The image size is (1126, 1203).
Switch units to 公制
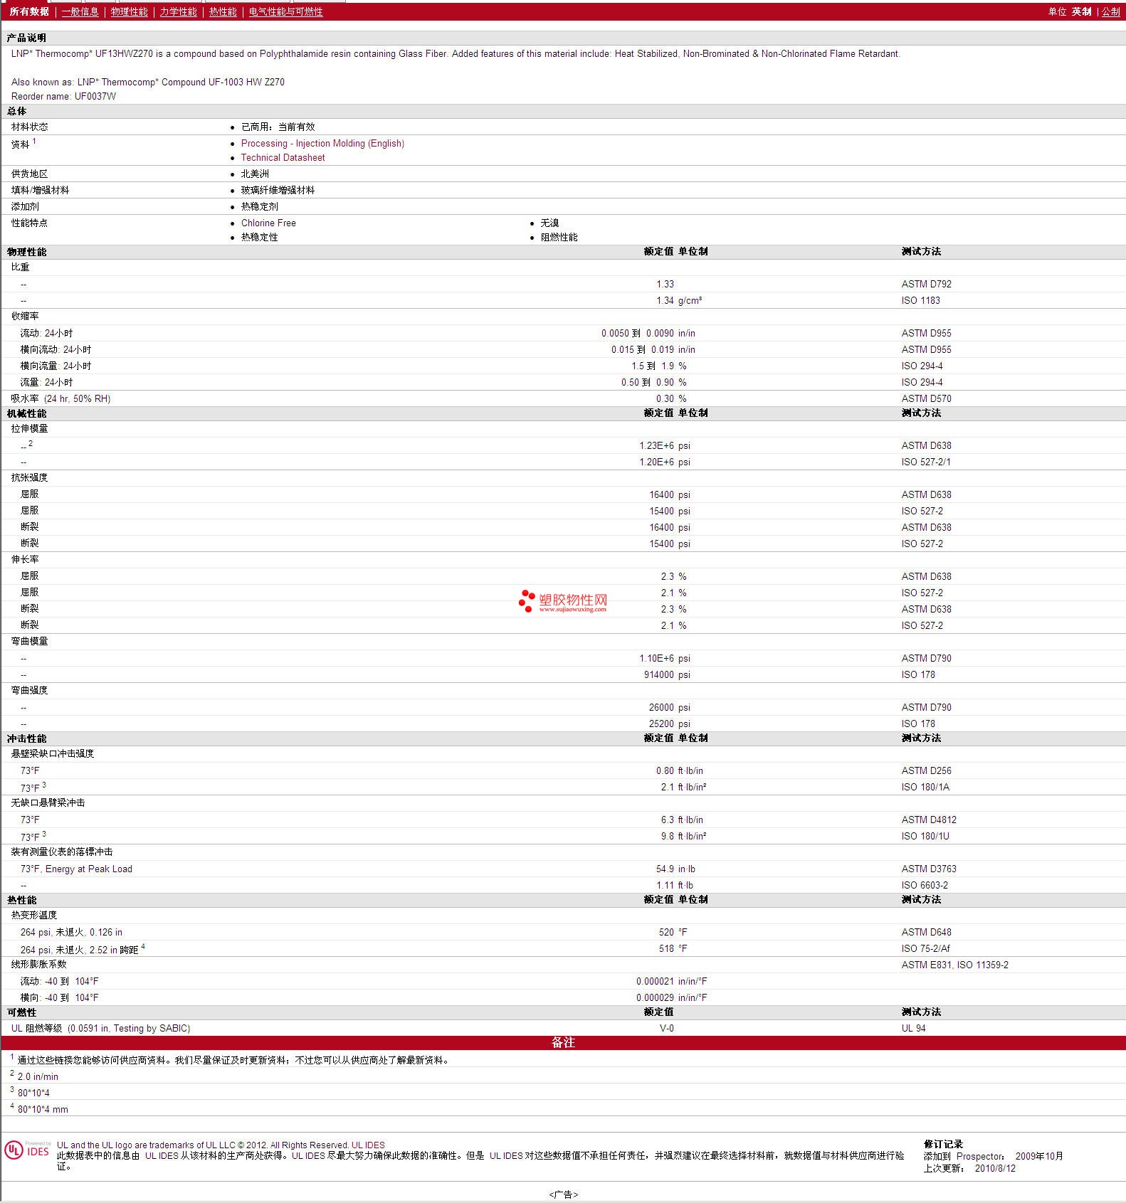pos(1110,11)
